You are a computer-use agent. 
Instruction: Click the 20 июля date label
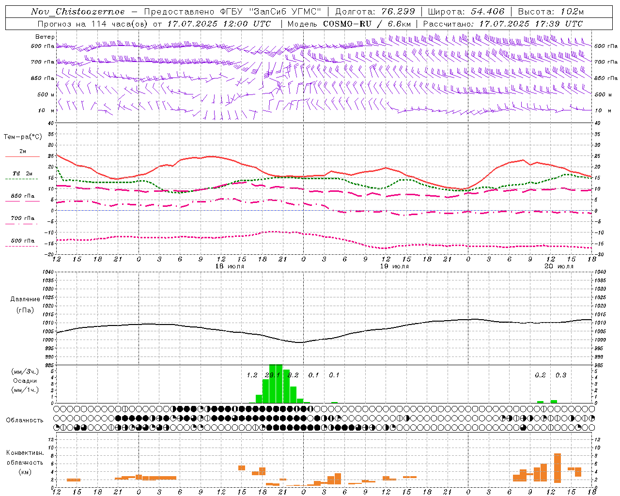tap(559, 266)
